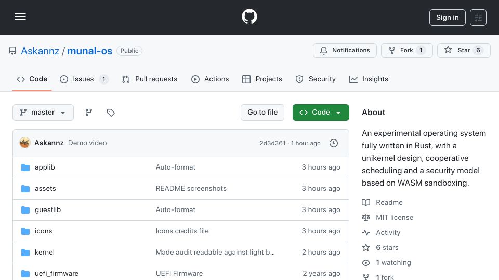Go to the GitHub homepage logo
Screen dimensions: 499x280
point(249,17)
